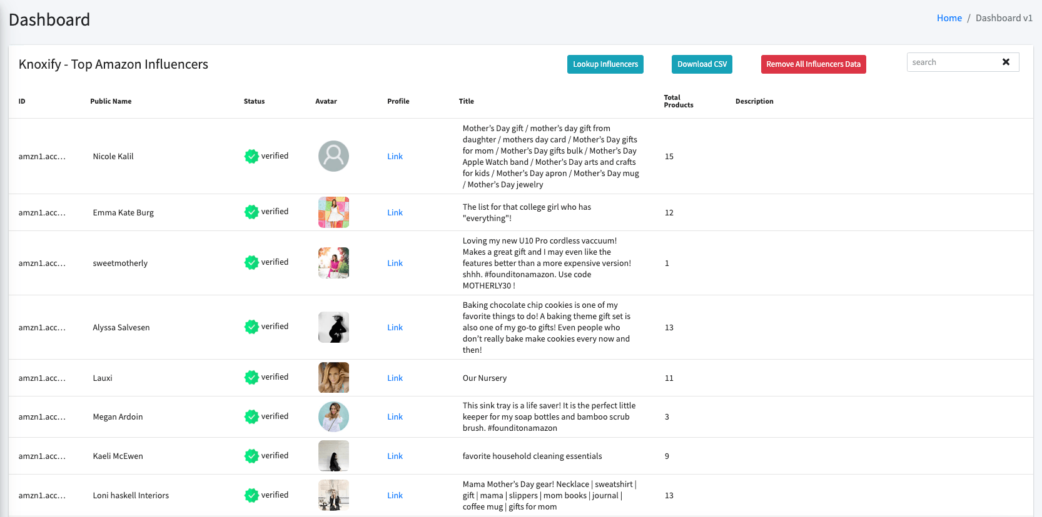This screenshot has height=517, width=1042.
Task: Click Emma Kate Burg's total products 12
Action: [x=669, y=213]
